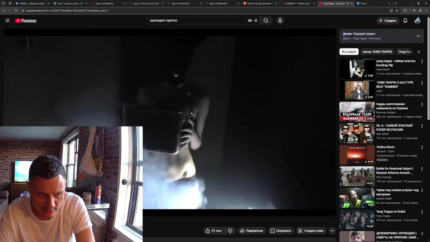The height and width of the screenshot is (242, 430).
Task: Show more filter chips with right arrow
Action: point(419,52)
